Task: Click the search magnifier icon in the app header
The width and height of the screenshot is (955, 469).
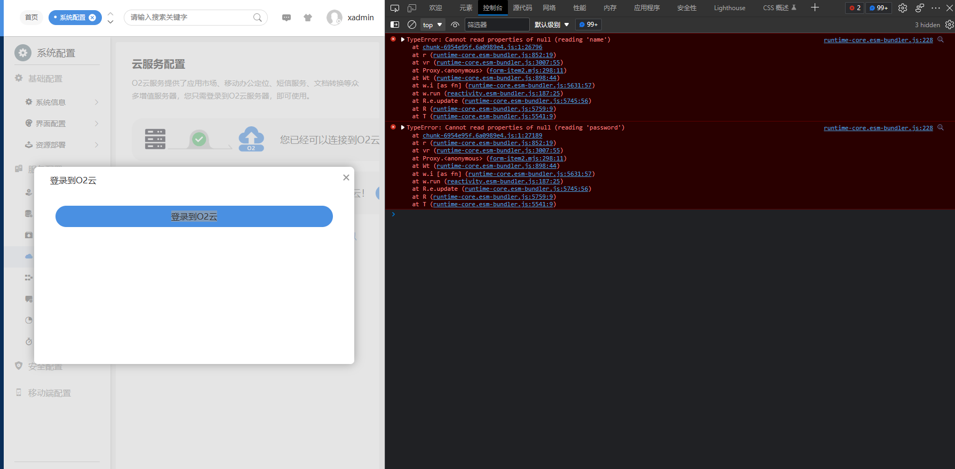Action: point(258,18)
